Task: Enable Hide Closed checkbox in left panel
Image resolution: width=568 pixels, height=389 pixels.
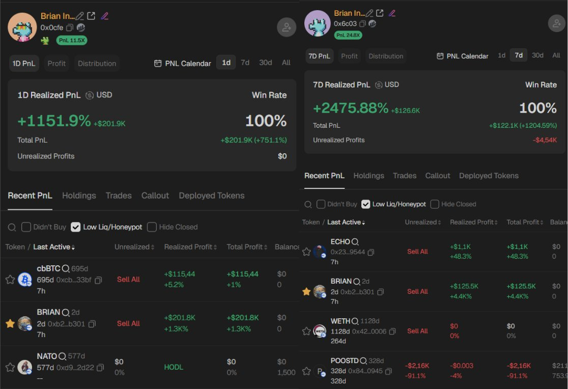Action: [152, 227]
